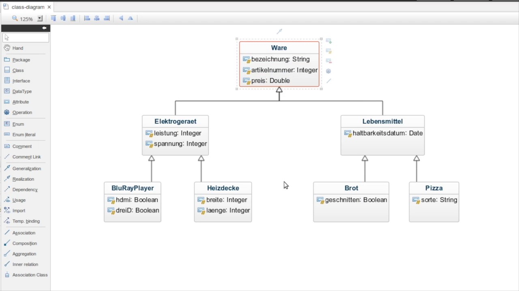Switch to the class-diagram tab
The height and width of the screenshot is (291, 519).
tap(28, 7)
